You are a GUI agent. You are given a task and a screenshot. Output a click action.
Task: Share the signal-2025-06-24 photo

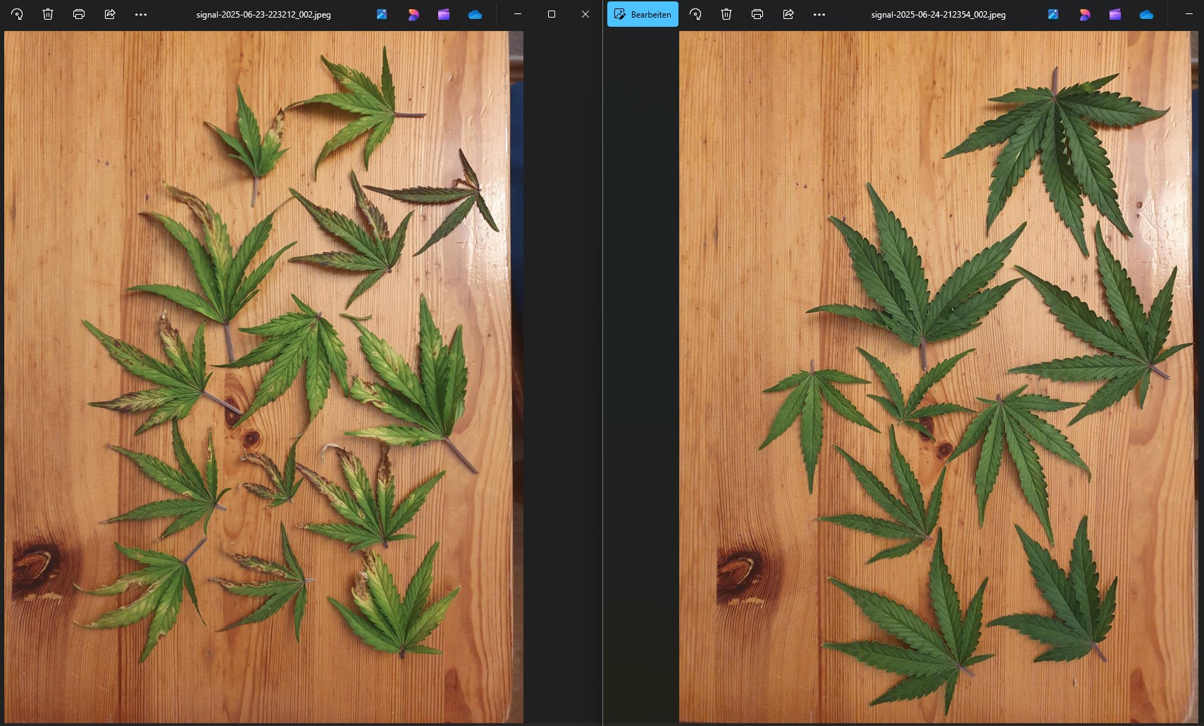(788, 14)
